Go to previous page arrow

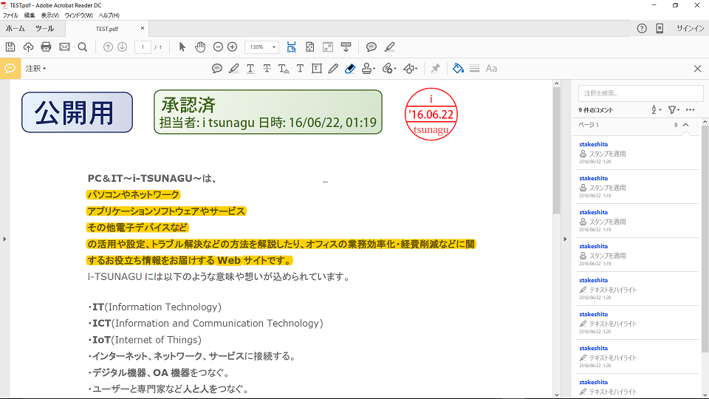[108, 47]
